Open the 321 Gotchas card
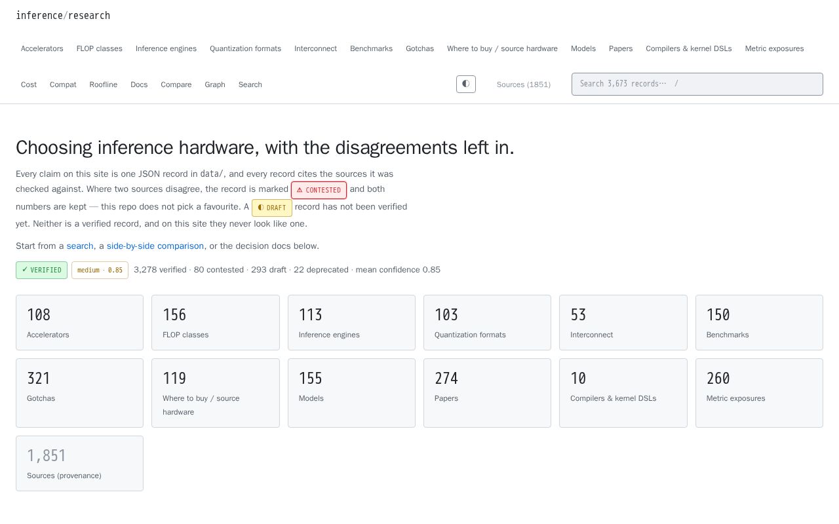Image resolution: width=839 pixels, height=524 pixels. click(79, 393)
